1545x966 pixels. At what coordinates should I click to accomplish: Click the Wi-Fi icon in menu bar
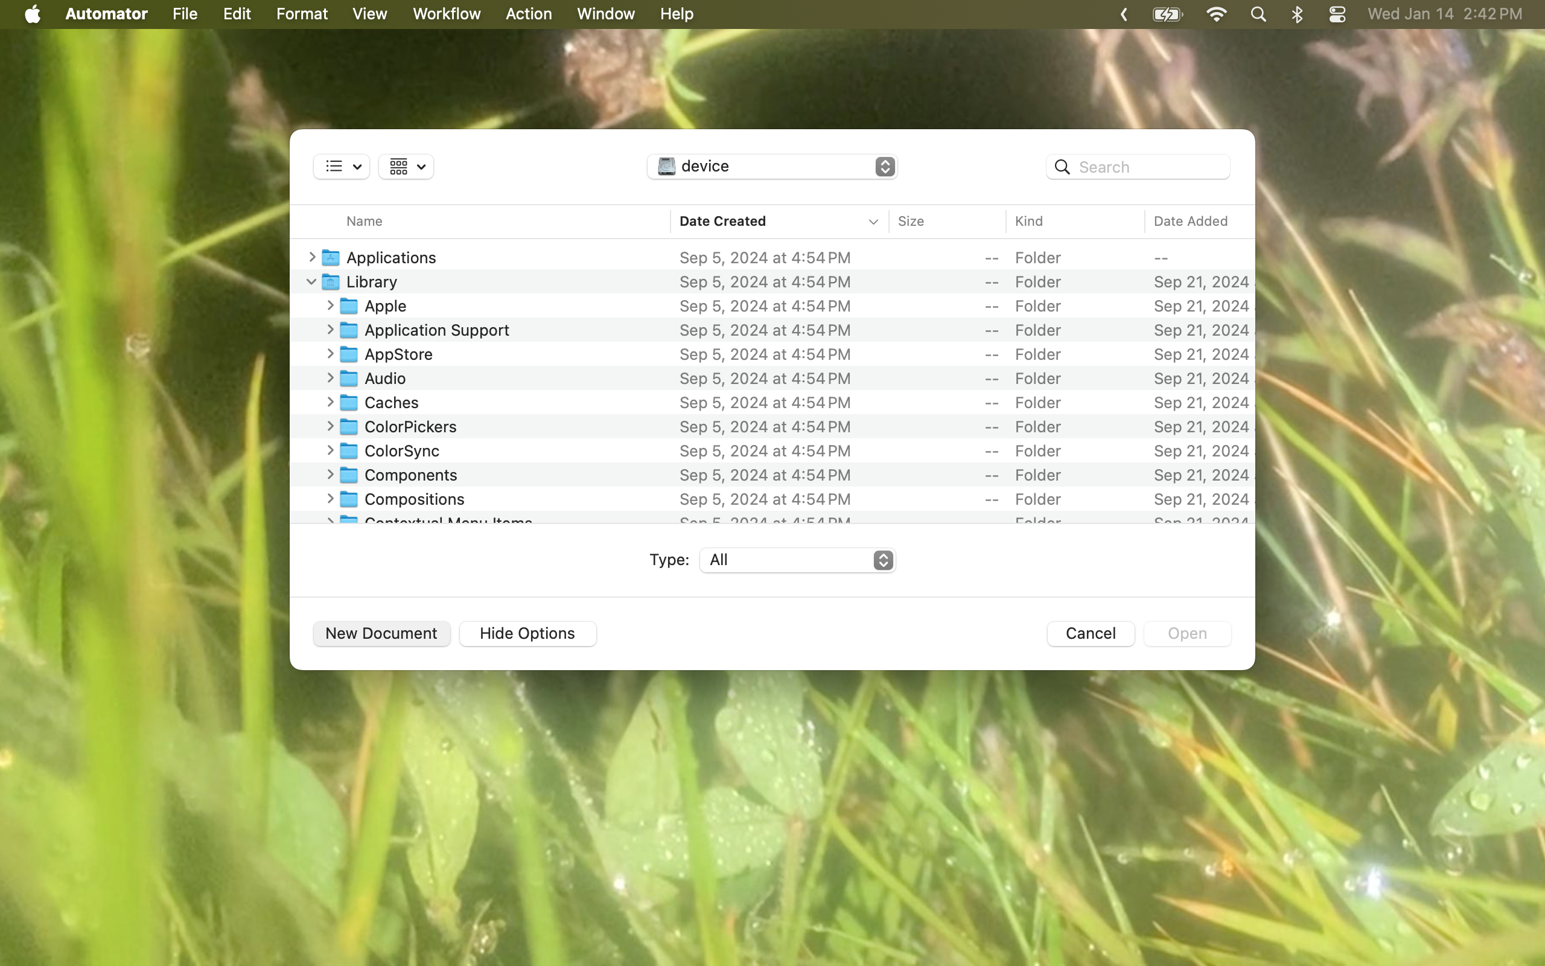click(1216, 13)
